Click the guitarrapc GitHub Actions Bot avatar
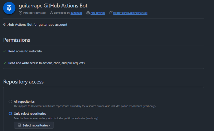This screenshot has width=214, height=131. point(9,8)
